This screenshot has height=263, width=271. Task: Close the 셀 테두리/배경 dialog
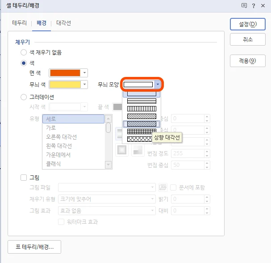point(263,6)
